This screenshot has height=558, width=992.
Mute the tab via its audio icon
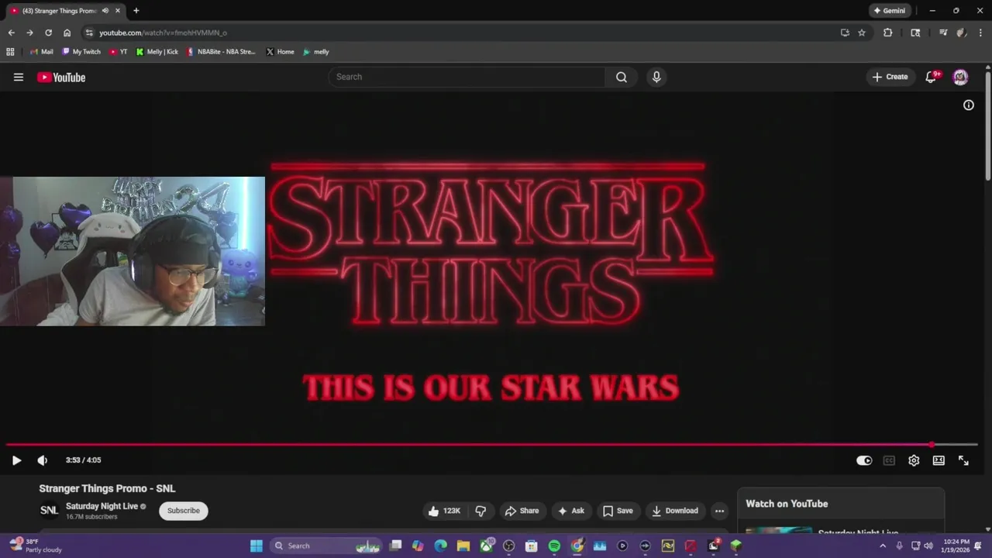coord(105,11)
